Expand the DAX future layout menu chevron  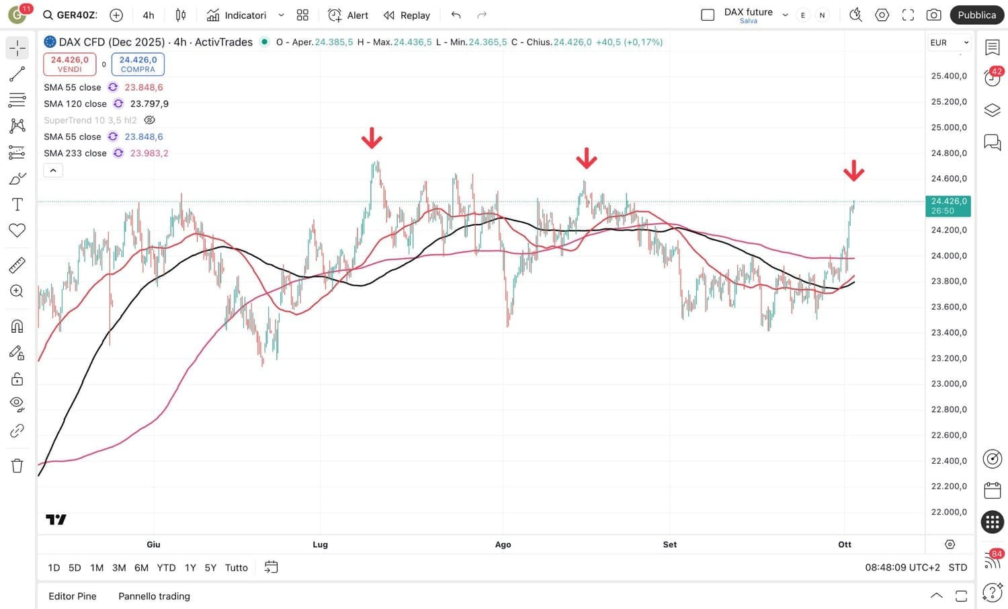[785, 15]
